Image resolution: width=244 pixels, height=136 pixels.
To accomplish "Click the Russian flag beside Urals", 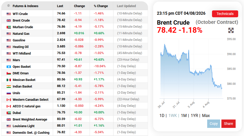I will [x=9, y=93].
